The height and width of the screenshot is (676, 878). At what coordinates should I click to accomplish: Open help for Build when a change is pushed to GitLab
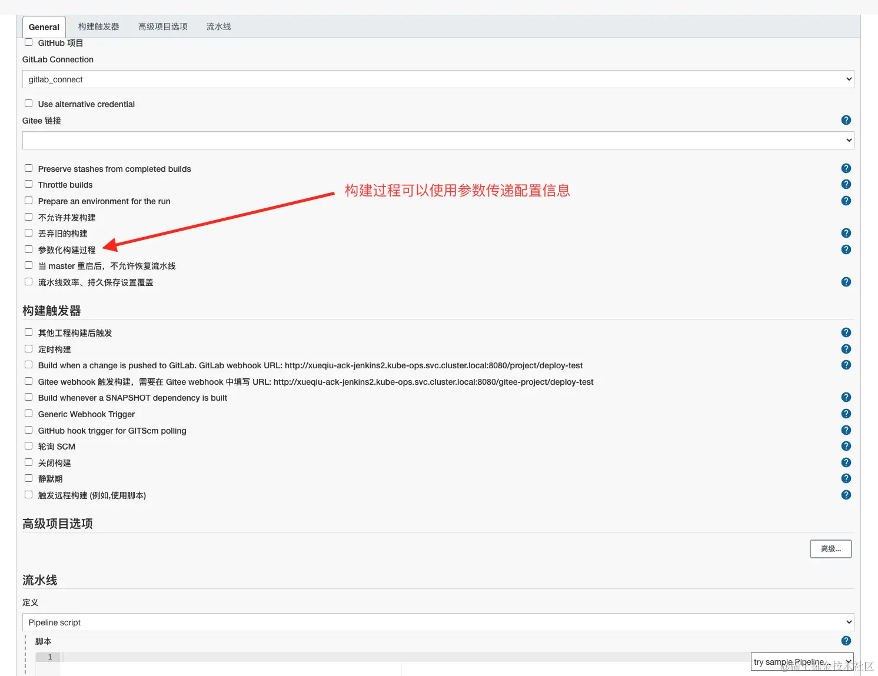coord(846,365)
